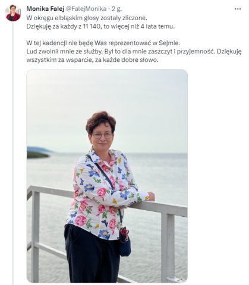The width and height of the screenshot is (249, 285).
Task: Click the sentence "Dziękuję za każdy z 11 140"
Action: point(64,26)
